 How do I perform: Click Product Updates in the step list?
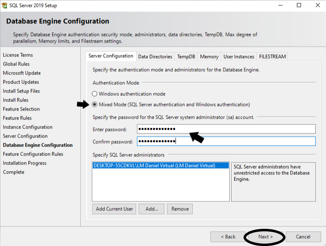[x=21, y=82]
